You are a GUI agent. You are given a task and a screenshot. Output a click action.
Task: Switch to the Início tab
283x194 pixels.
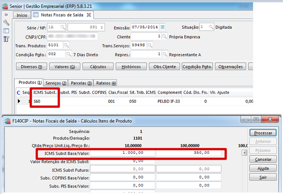click(22, 15)
